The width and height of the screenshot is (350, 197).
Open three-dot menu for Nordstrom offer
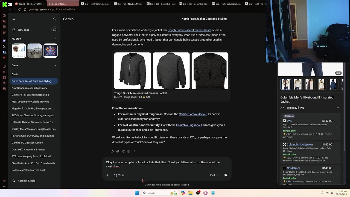click(338, 176)
